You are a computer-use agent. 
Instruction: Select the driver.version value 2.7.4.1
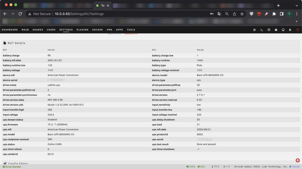(x=201, y=95)
